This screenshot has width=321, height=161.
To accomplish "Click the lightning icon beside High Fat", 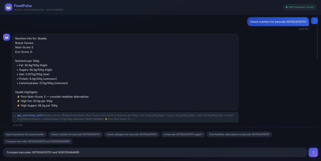I will pos(18,101).
